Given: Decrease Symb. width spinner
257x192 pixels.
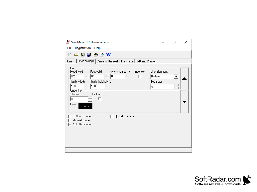Looking at the screenshot, I should coord(86,88).
